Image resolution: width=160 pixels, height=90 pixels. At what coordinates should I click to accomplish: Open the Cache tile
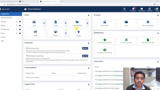coord(126,23)
